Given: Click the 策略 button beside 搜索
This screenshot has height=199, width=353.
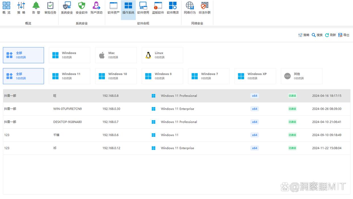Looking at the screenshot, I should (x=304, y=35).
